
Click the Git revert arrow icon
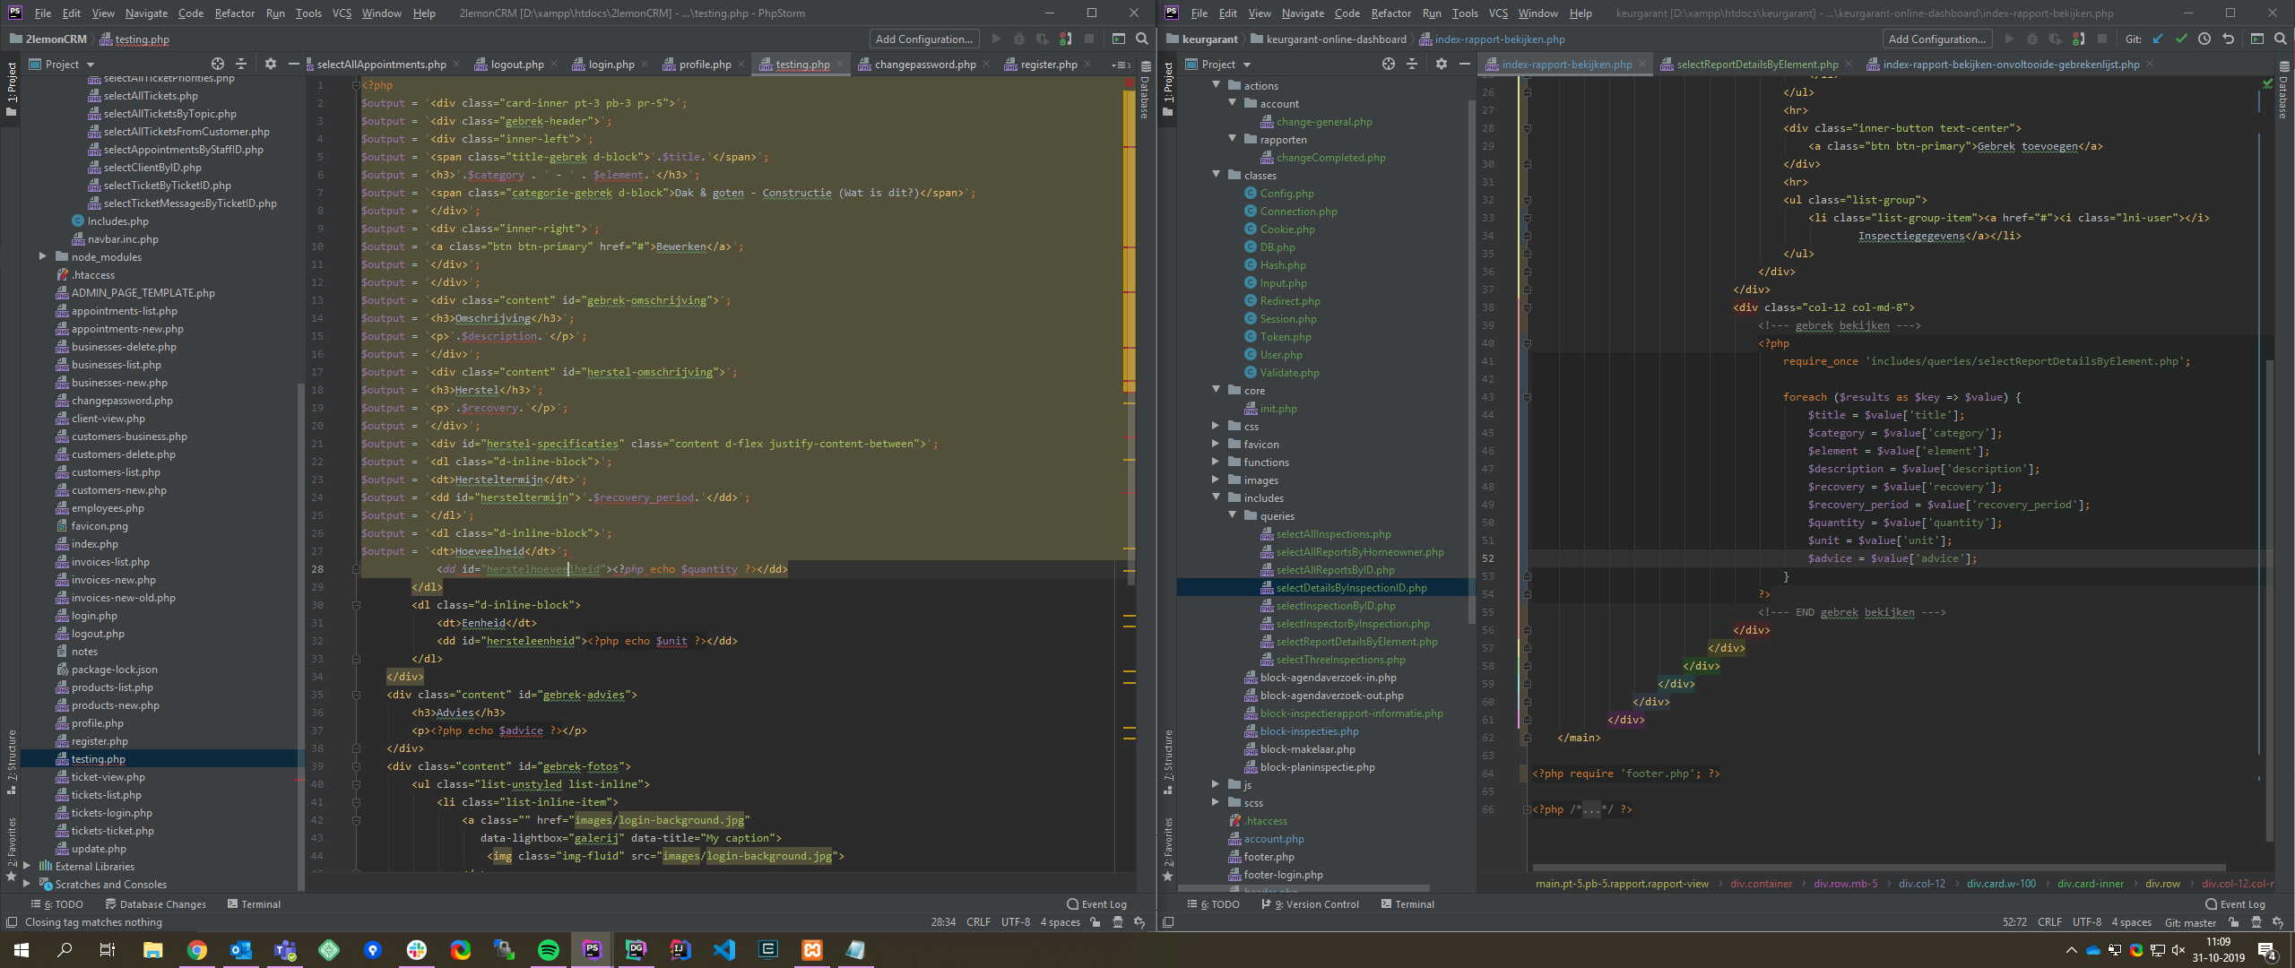click(2228, 39)
